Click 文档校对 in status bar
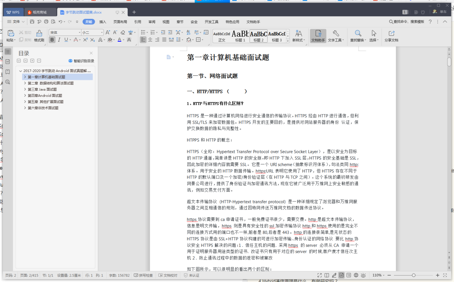 click(168, 275)
